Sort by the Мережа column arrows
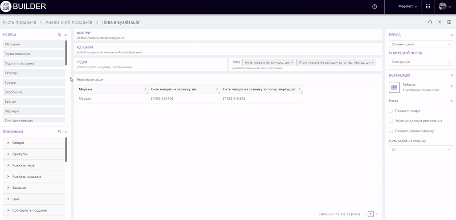This screenshot has height=220, width=456. [x=146, y=90]
